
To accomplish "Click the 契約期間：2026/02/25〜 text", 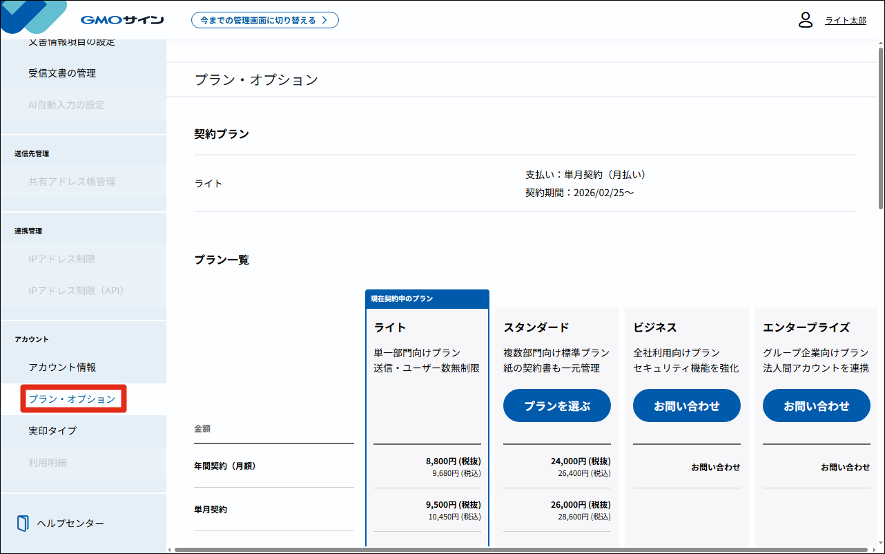I will (579, 193).
